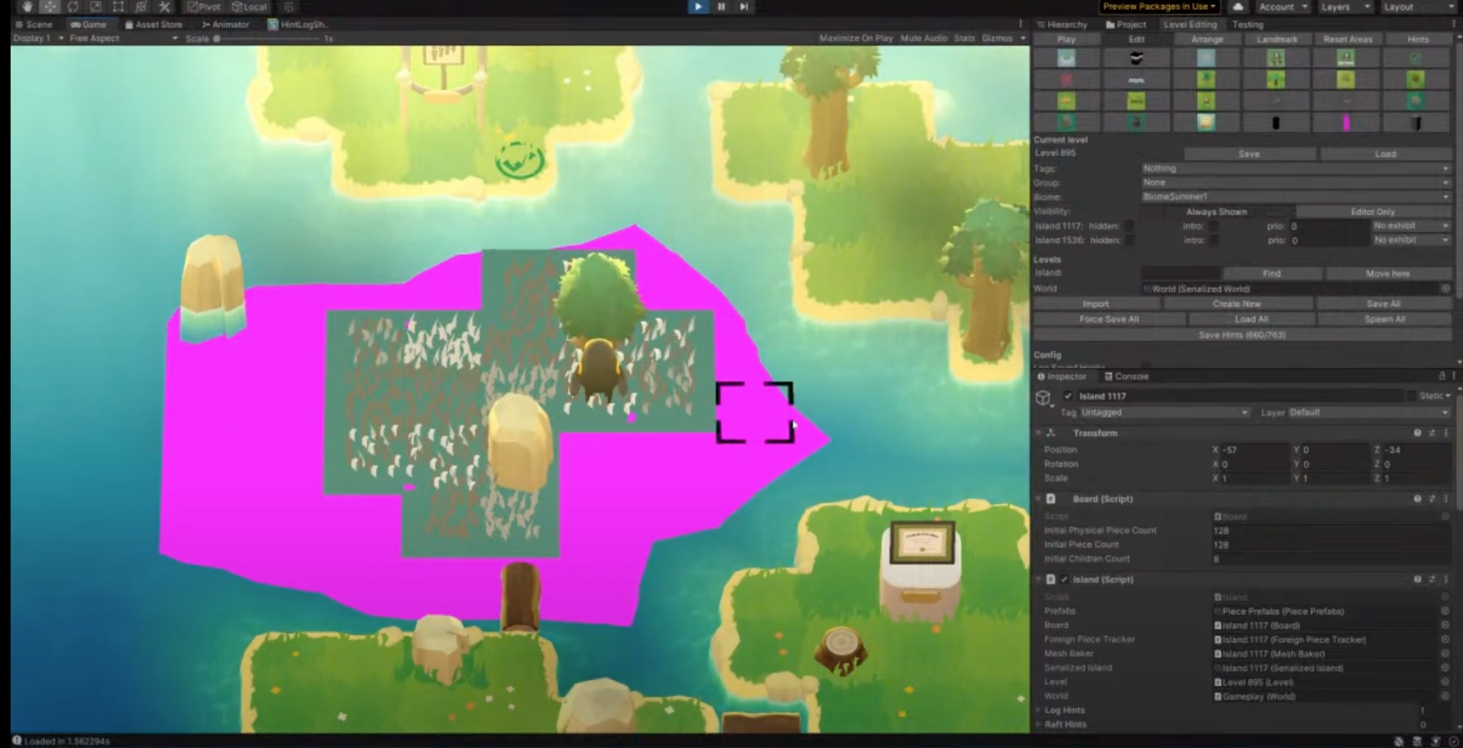
Task: Click the object picker for Prefabs field
Action: pos(1444,611)
